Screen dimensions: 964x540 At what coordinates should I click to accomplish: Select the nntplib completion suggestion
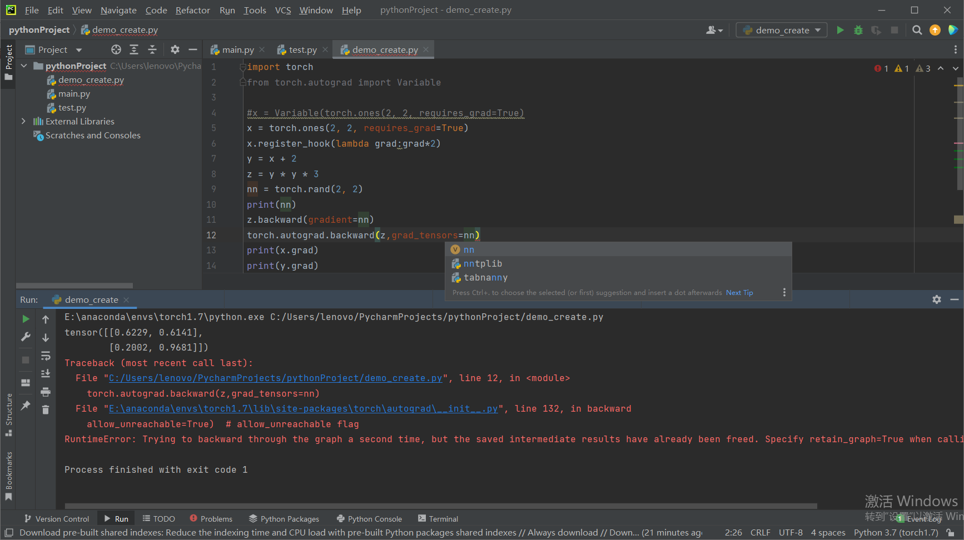618,263
